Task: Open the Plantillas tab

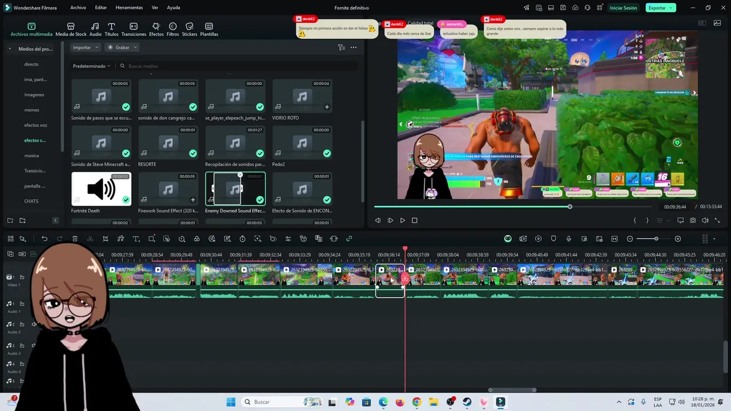Action: [209, 30]
